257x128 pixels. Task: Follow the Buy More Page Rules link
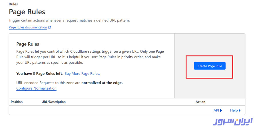[x=82, y=74]
